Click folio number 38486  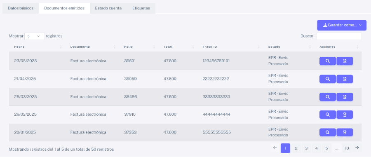pos(130,97)
